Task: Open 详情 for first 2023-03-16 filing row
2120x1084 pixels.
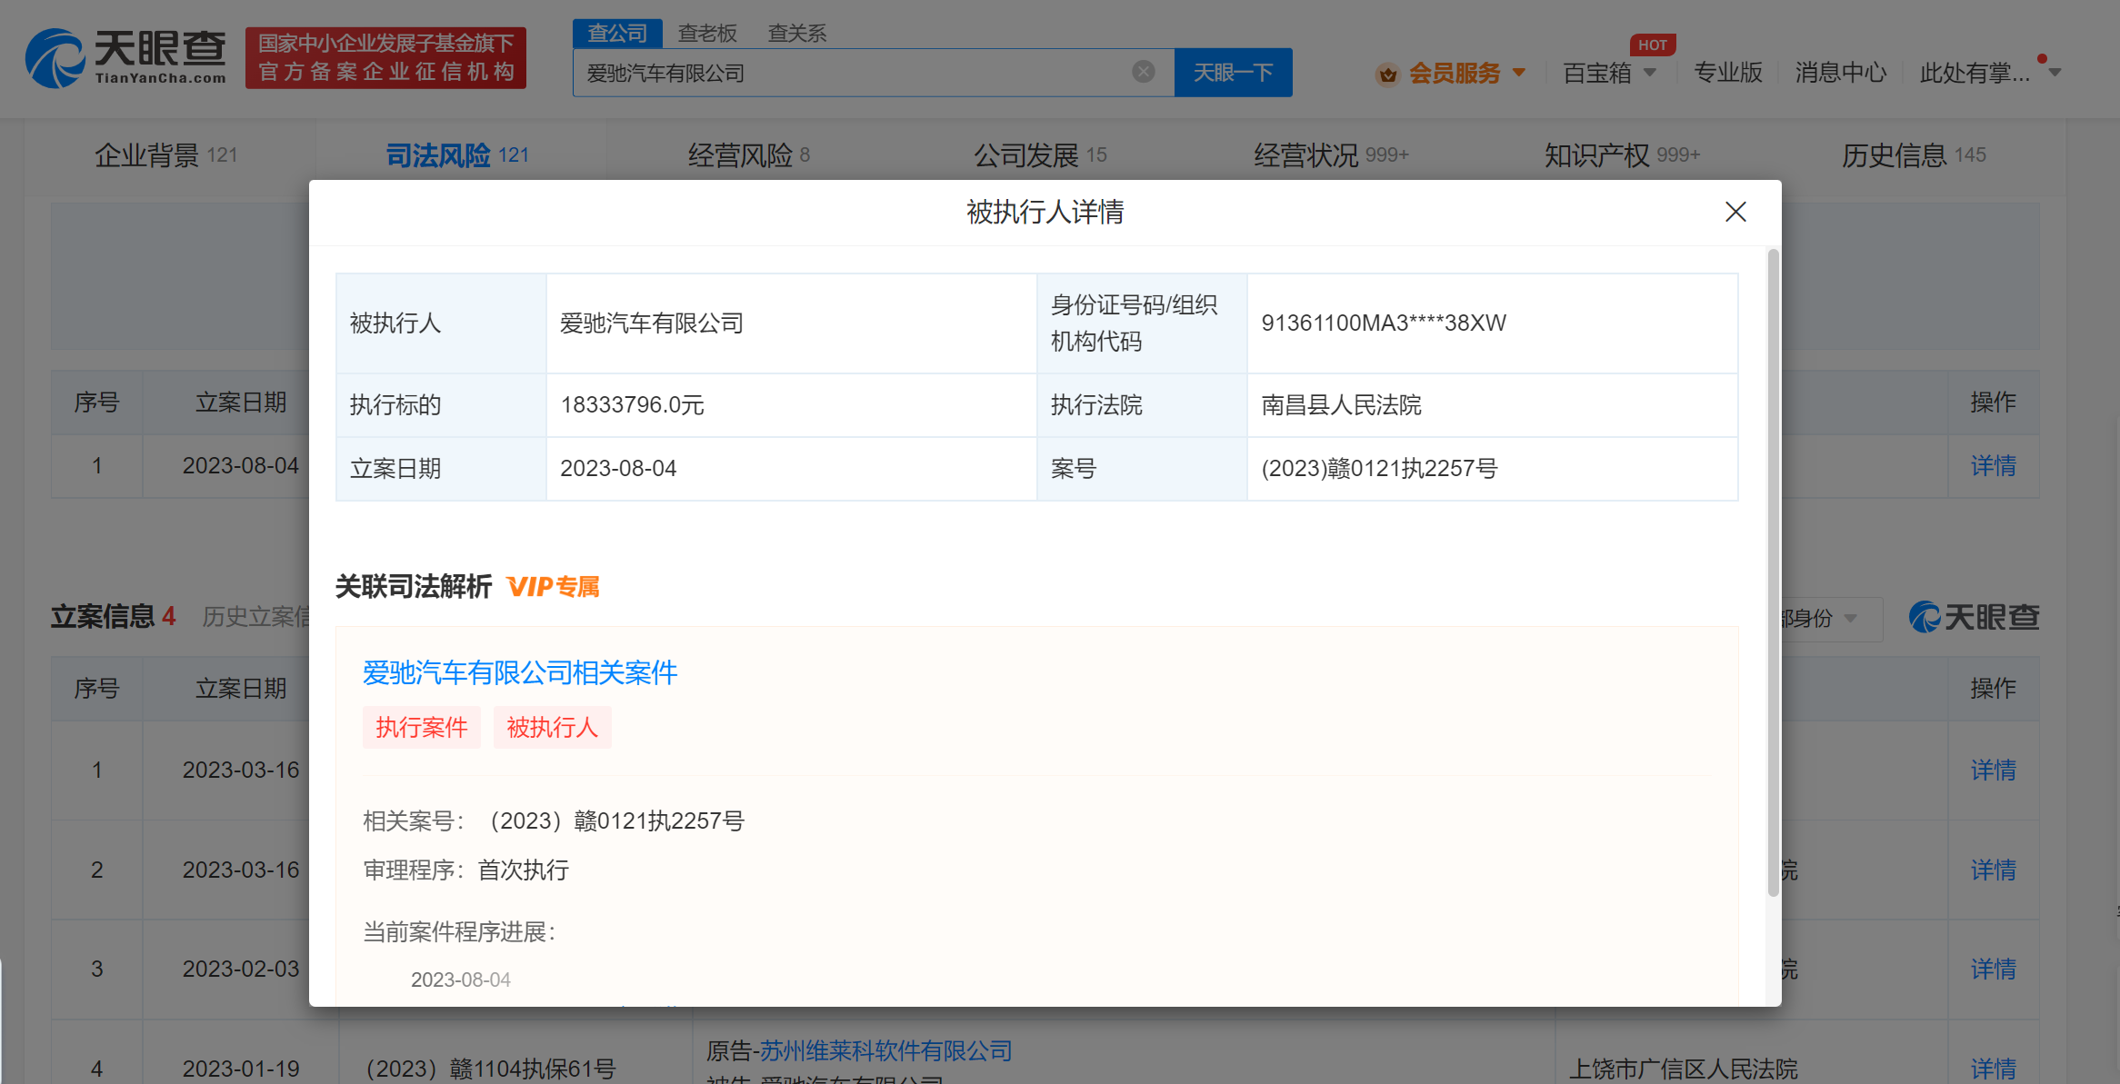Action: [1993, 771]
